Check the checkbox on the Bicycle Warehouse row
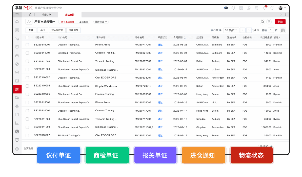 point(27,86)
